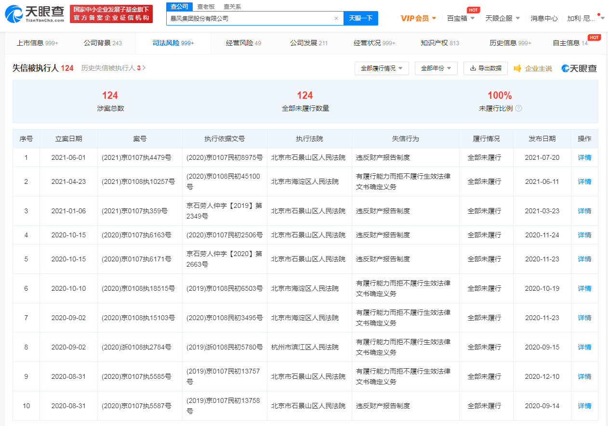Expand the 全部履行情况 filter dropdown
Viewport: 608px width, 426px height.
click(x=382, y=68)
